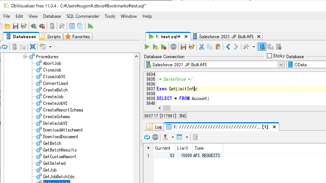Image resolution: width=326 pixels, height=183 pixels.
Task: Open the File menu
Action: (x=7, y=16)
